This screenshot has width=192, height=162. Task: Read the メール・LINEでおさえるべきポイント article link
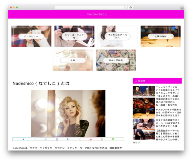click(167, 123)
